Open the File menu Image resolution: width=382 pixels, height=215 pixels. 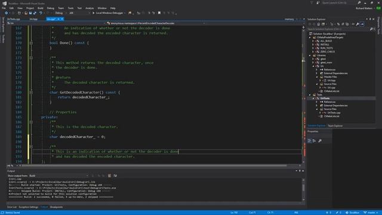click(x=4, y=8)
